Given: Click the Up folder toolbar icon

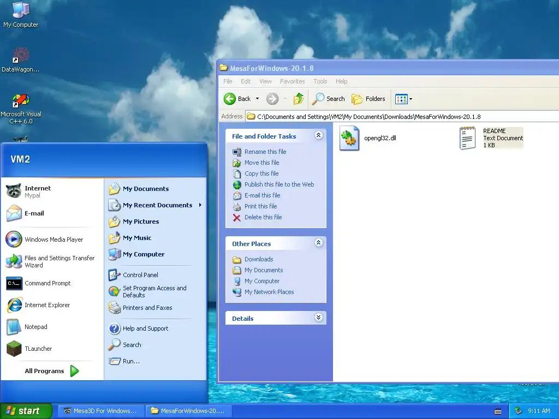Looking at the screenshot, I should pyautogui.click(x=299, y=99).
